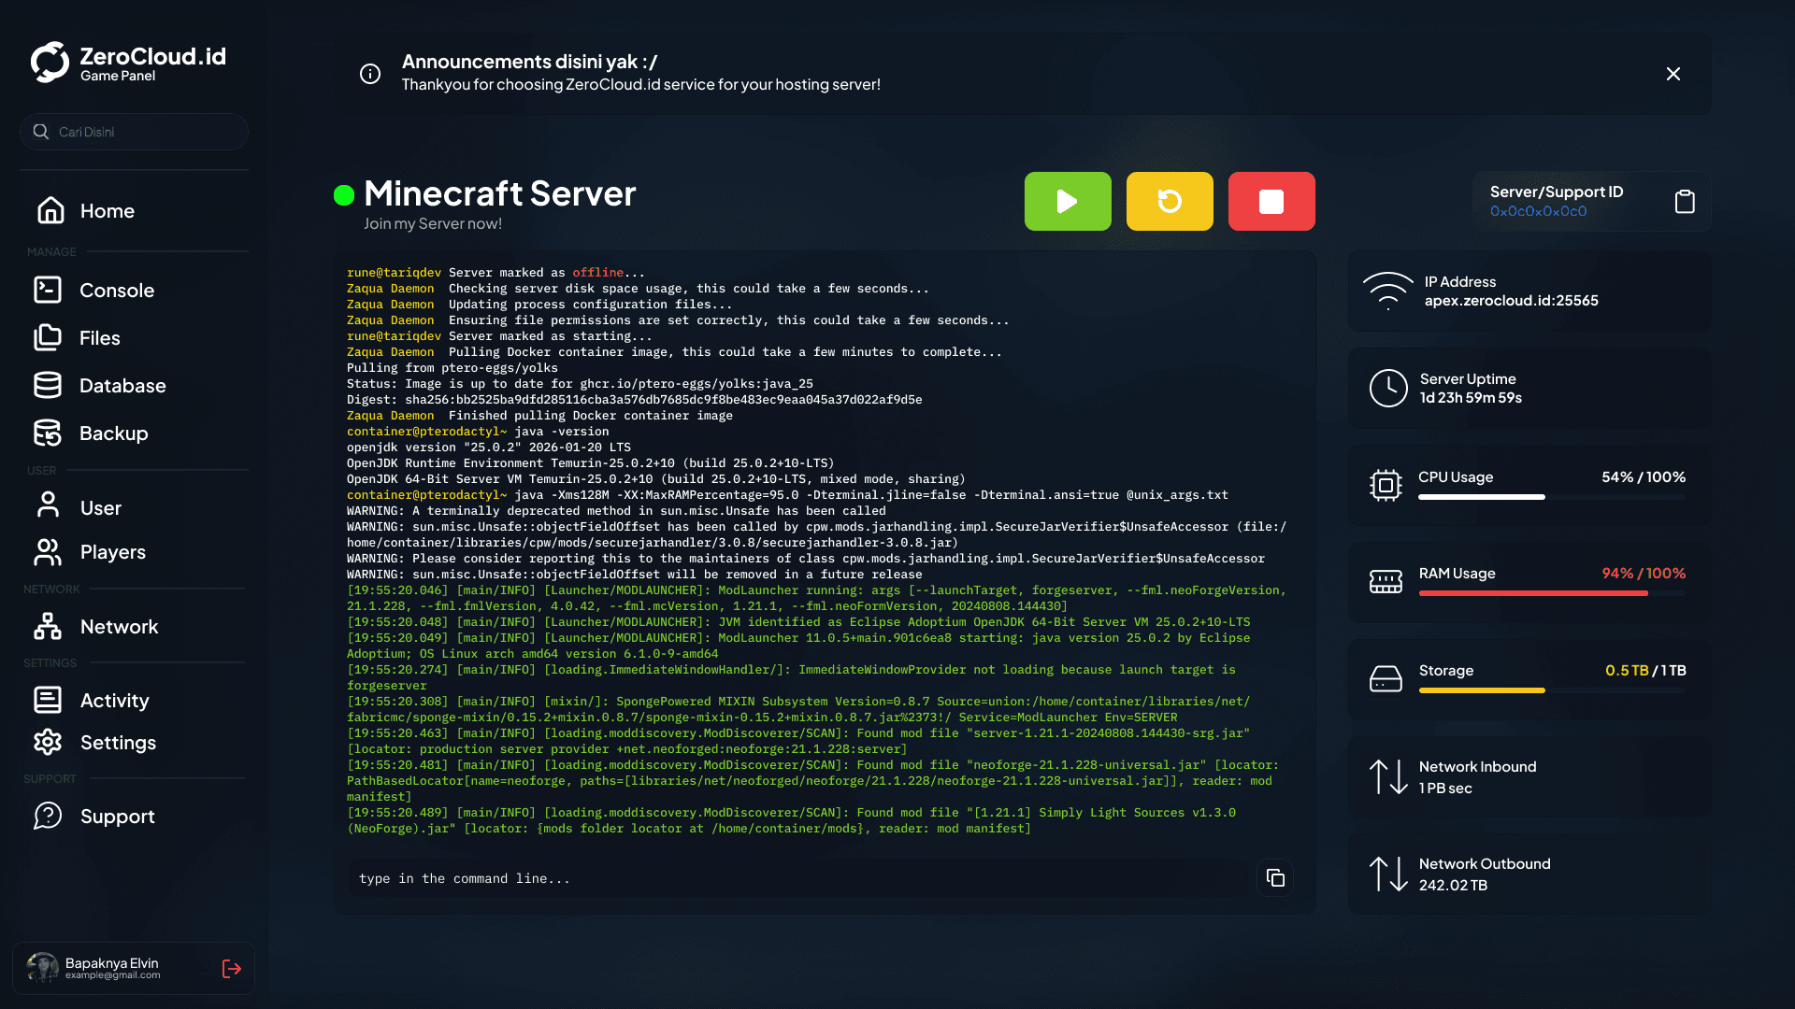Click the Network nodes icon
The height and width of the screenshot is (1009, 1795).
click(48, 626)
